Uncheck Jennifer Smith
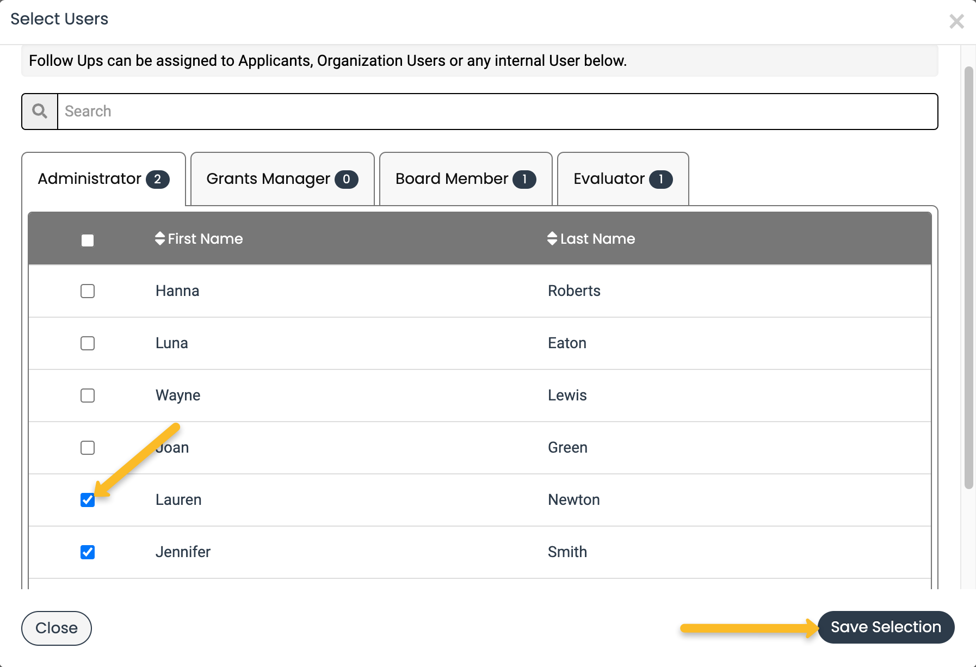976x667 pixels. 88,552
